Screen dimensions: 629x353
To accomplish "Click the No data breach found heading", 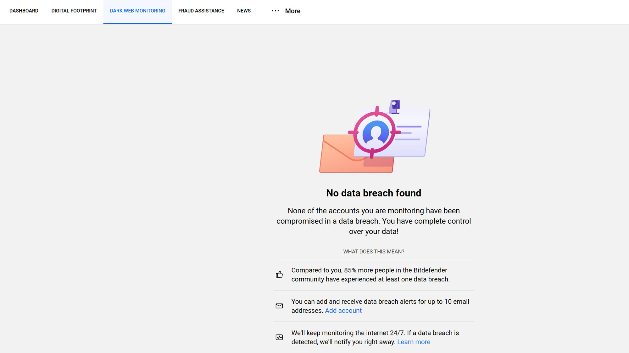I will [x=373, y=193].
